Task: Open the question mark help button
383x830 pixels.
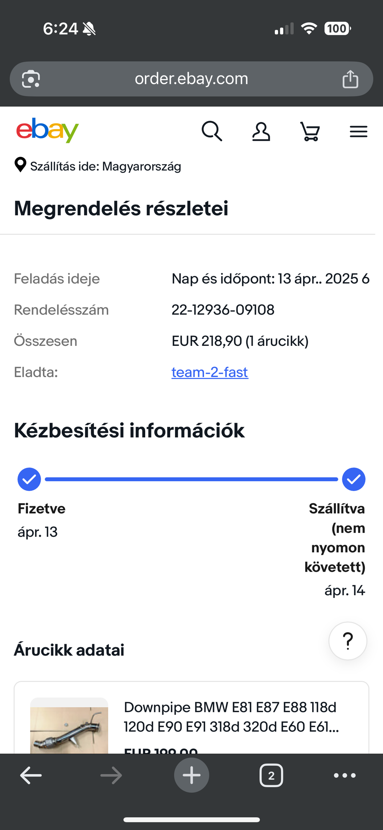Action: tap(348, 641)
